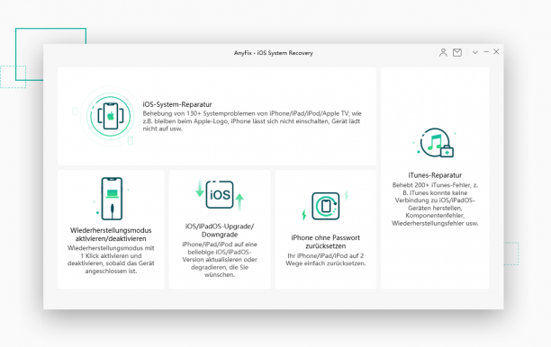
Task: Click the AnyFix - iOS System Recovery title
Action: (x=274, y=53)
